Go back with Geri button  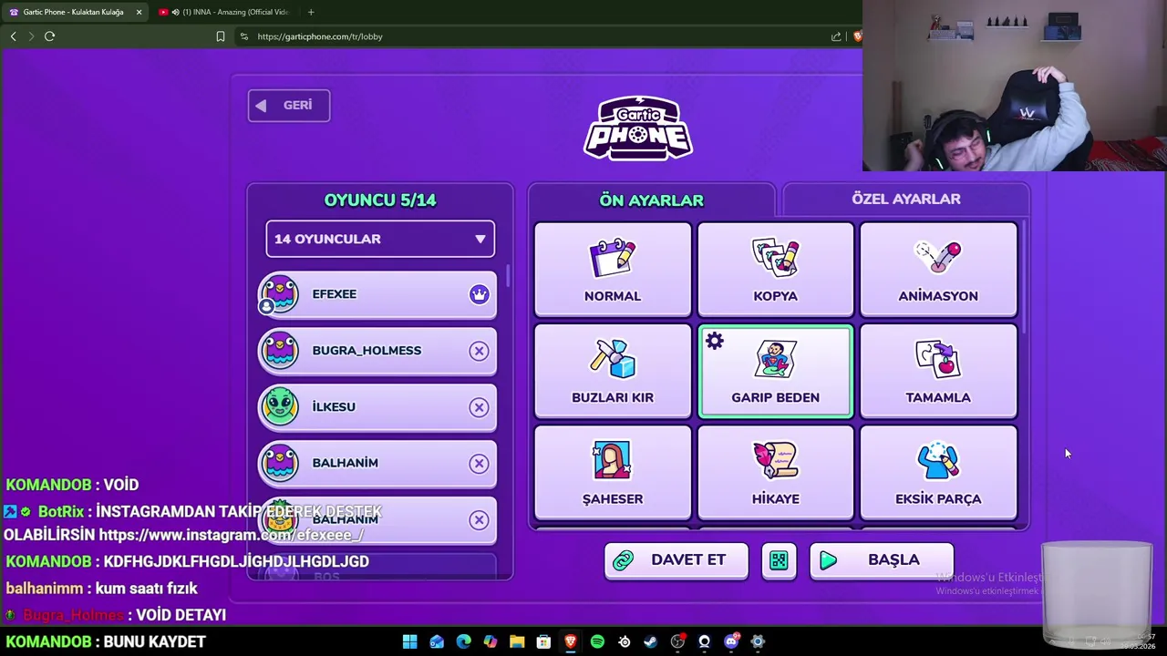coord(289,105)
